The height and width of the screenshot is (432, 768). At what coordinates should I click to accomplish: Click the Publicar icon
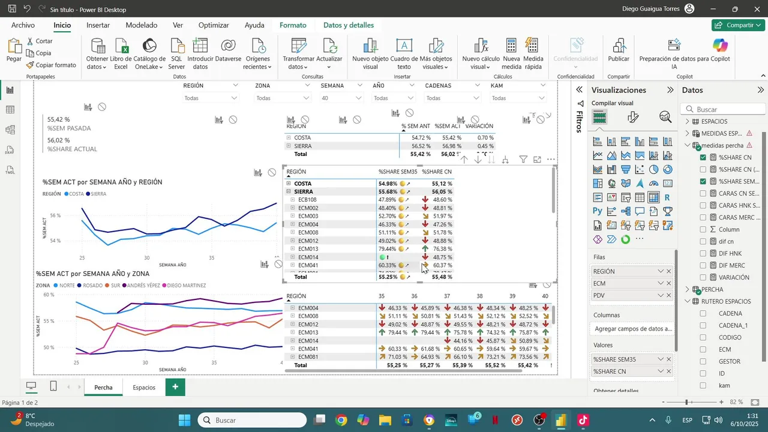pyautogui.click(x=619, y=46)
